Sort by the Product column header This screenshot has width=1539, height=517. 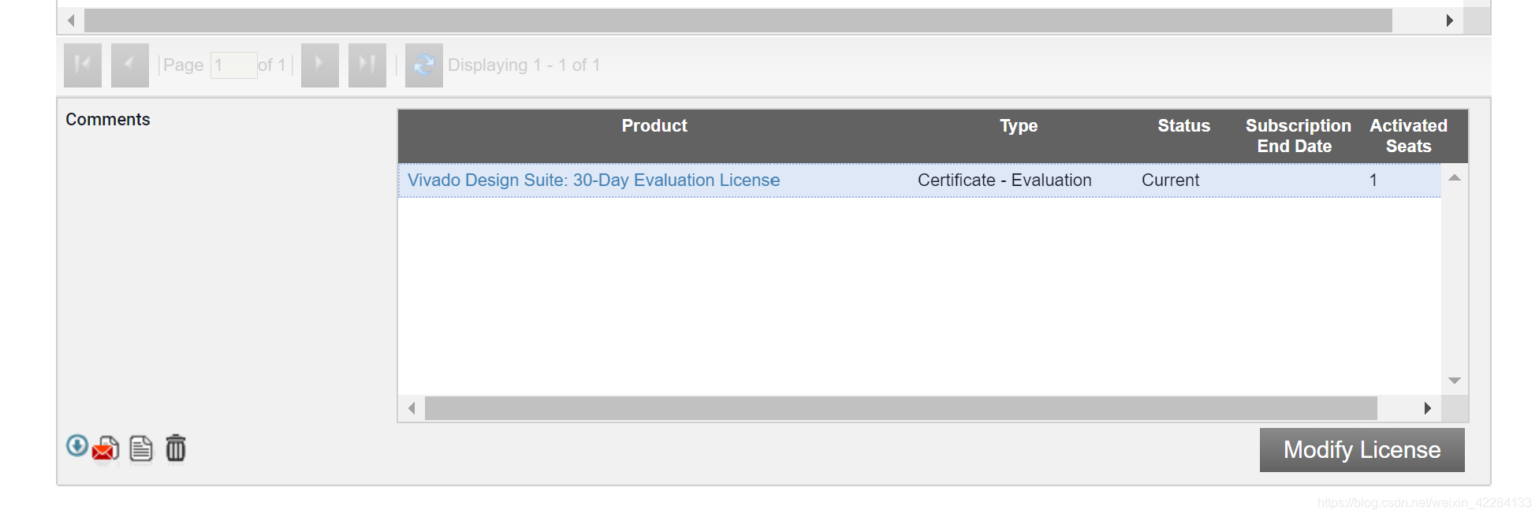(x=654, y=126)
